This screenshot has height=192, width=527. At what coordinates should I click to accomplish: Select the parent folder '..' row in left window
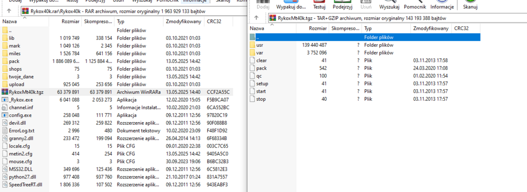pos(116,30)
